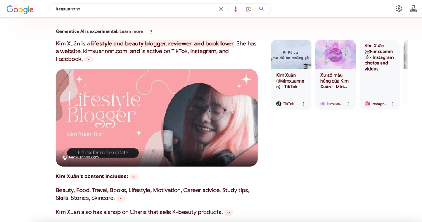This screenshot has width=422, height=222.
Task: Expand the Charis shop sentence chevron
Action: coord(228,213)
